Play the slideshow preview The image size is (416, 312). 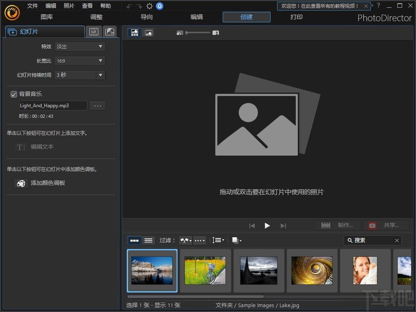click(x=267, y=225)
